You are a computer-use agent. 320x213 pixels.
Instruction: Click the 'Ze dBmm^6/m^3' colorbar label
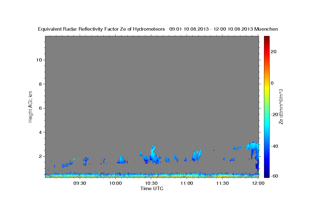tap(281, 106)
